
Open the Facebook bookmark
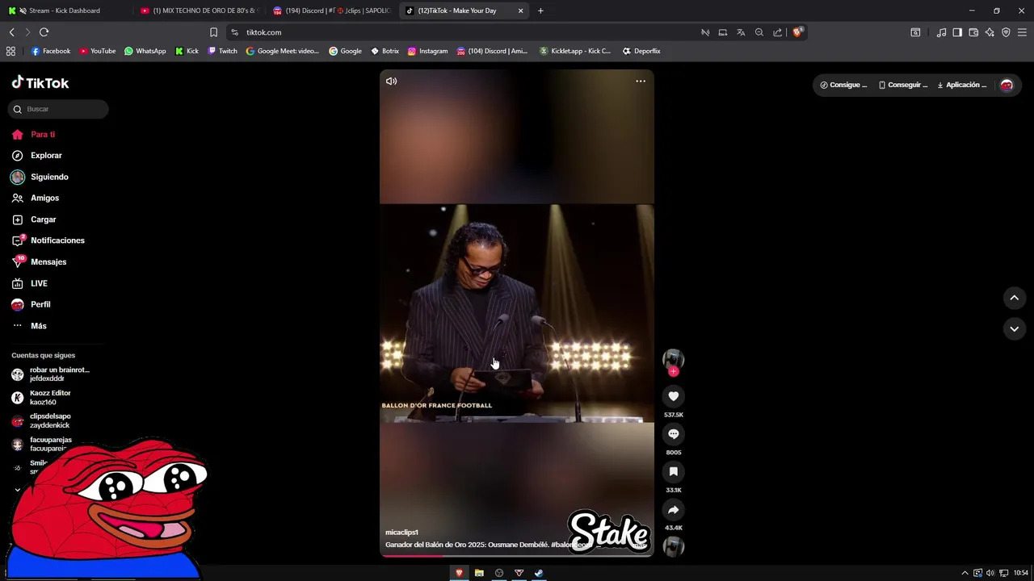pyautogui.click(x=51, y=51)
